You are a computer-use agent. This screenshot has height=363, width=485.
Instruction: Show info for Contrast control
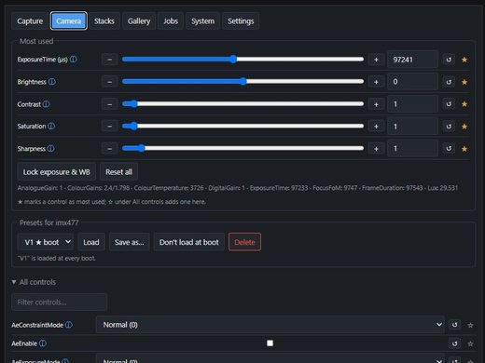point(46,104)
